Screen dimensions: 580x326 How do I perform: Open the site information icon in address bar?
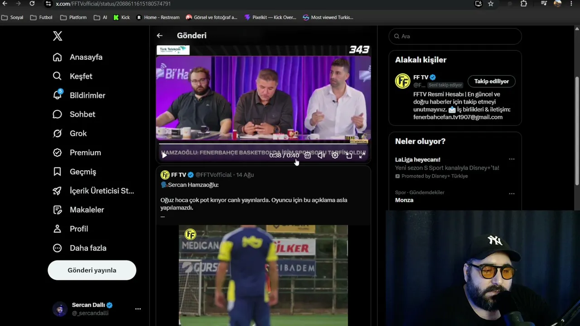click(x=48, y=4)
